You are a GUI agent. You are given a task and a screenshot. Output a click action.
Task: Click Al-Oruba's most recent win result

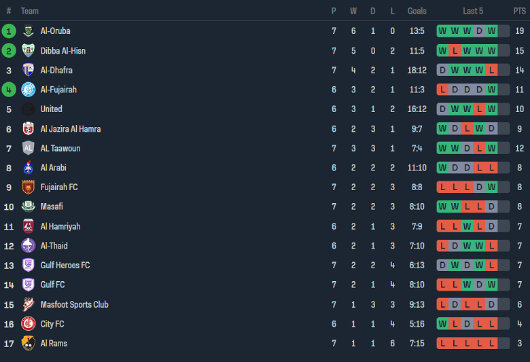pos(491,31)
